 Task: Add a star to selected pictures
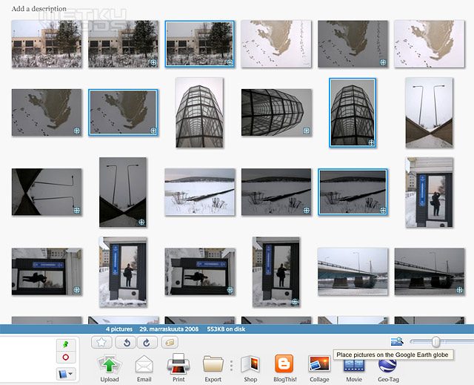click(101, 342)
